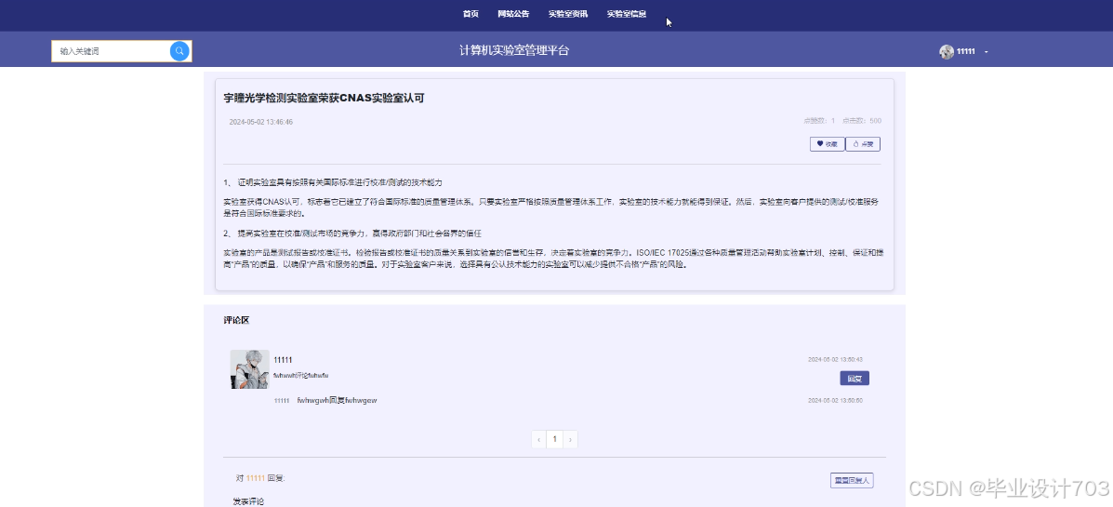The height and width of the screenshot is (507, 1113).
Task: Open the 网站公告 menu item
Action: coord(513,14)
